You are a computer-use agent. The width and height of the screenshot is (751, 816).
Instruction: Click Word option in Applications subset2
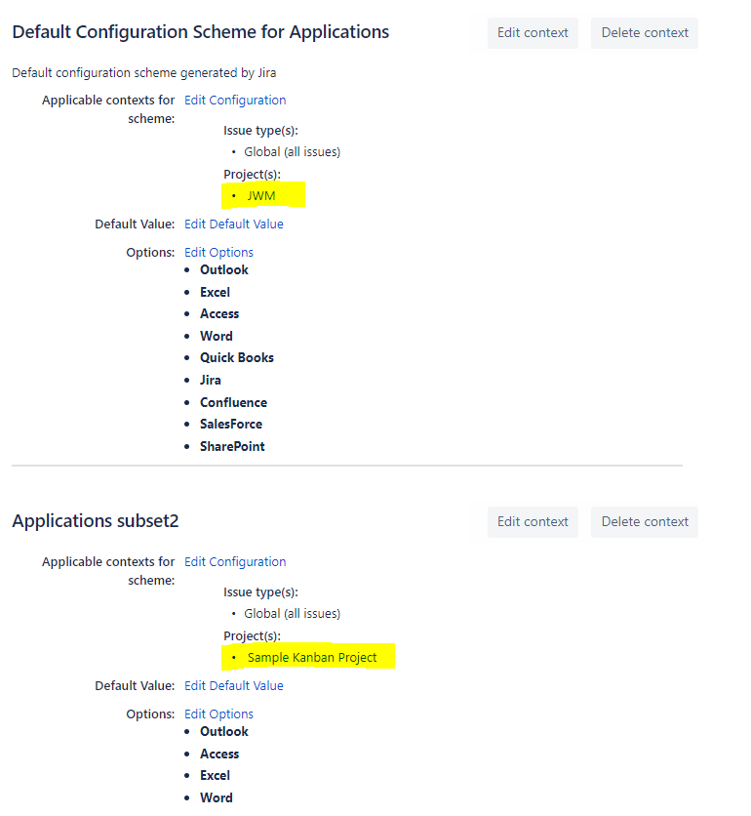coord(217,797)
